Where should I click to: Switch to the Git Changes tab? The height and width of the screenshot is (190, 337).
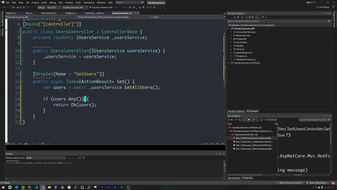point(252,111)
